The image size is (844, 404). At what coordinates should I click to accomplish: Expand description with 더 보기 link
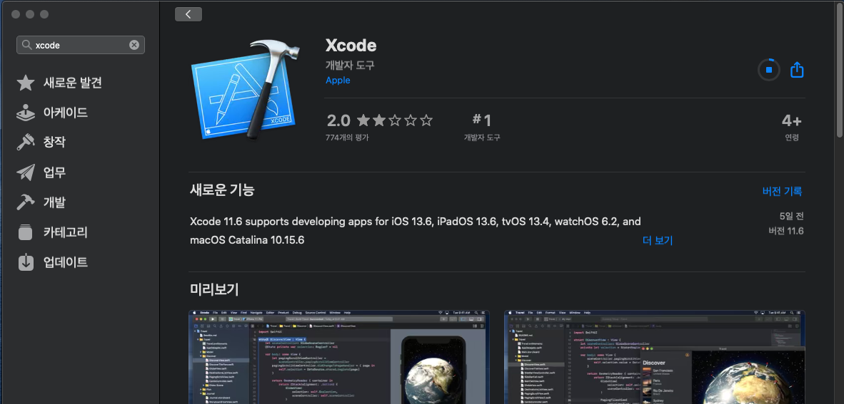(658, 240)
